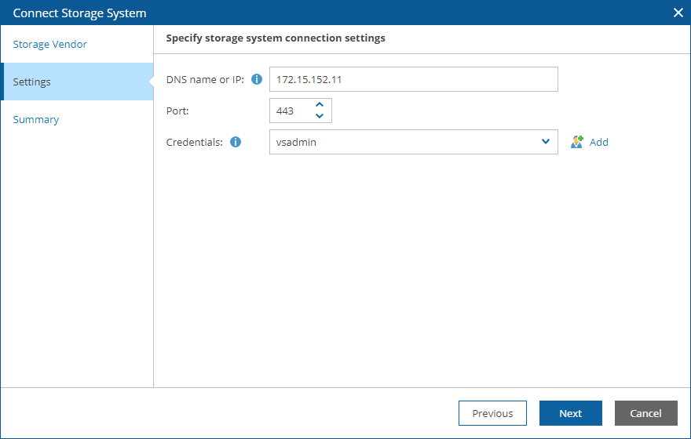Click the 'Credentials:' label text
The height and width of the screenshot is (439, 691).
pos(195,143)
